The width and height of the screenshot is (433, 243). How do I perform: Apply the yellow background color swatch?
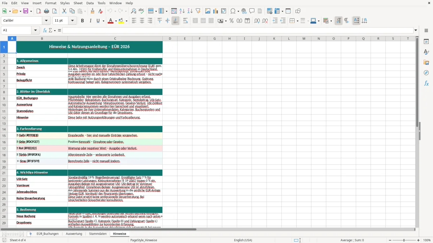(121, 21)
